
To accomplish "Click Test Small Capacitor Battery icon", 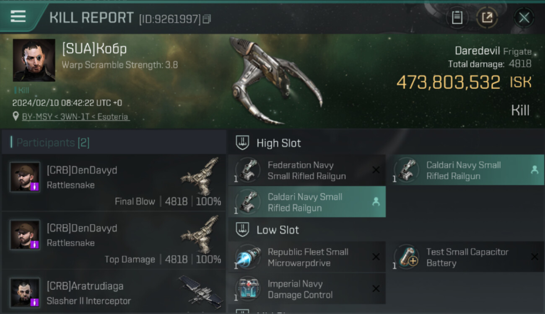I will tap(407, 257).
